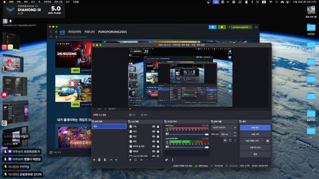Screen dimensions: 319x179
Task: Click the stop streaming button
Action: coord(255,128)
